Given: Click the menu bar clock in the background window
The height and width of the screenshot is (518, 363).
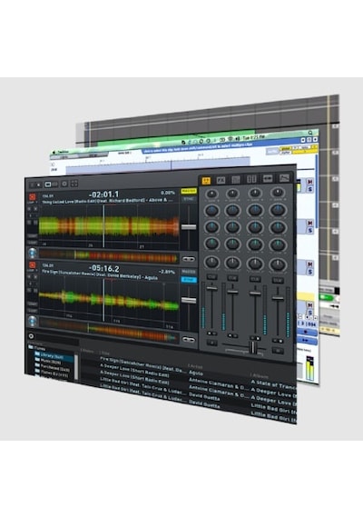Looking at the screenshot, I should (253, 136).
